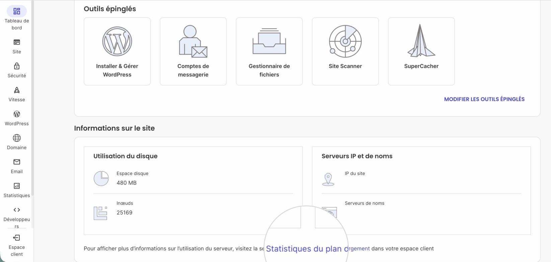This screenshot has width=551, height=262.
Task: Open the Vitesse rocket sidebar item
Action: click(17, 94)
